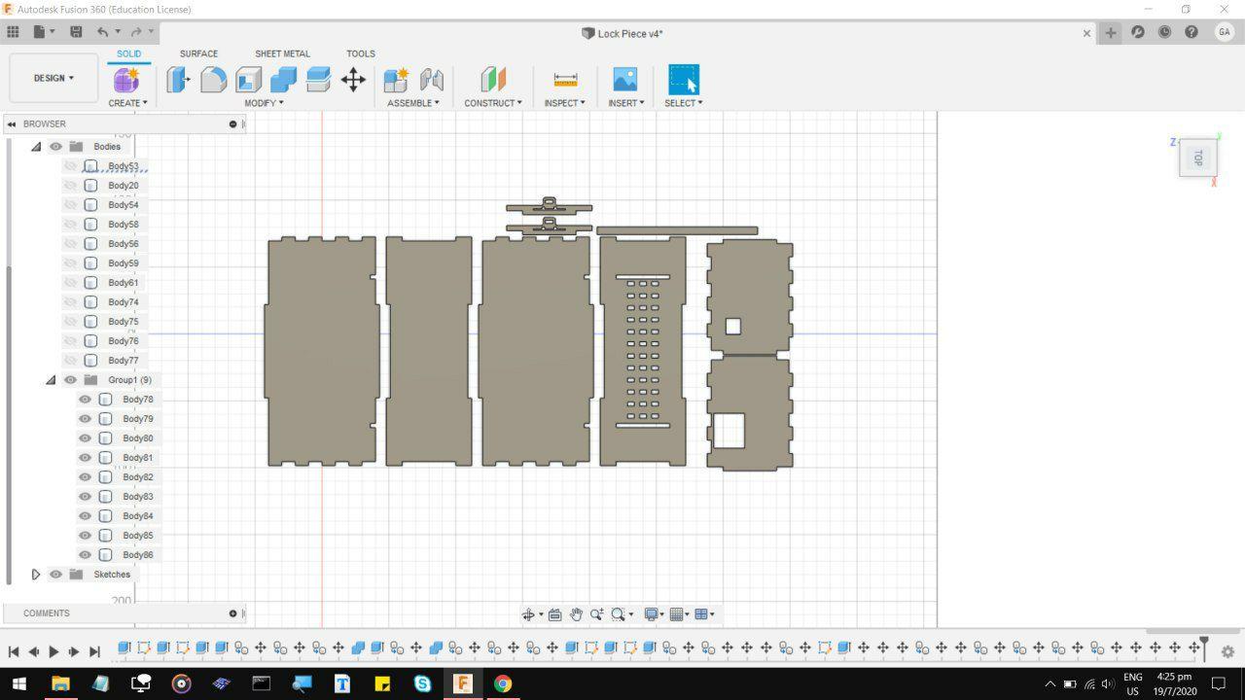Screen dimensions: 1245x700
Task: Toggle visibility of Group1 folder
Action: (70, 380)
